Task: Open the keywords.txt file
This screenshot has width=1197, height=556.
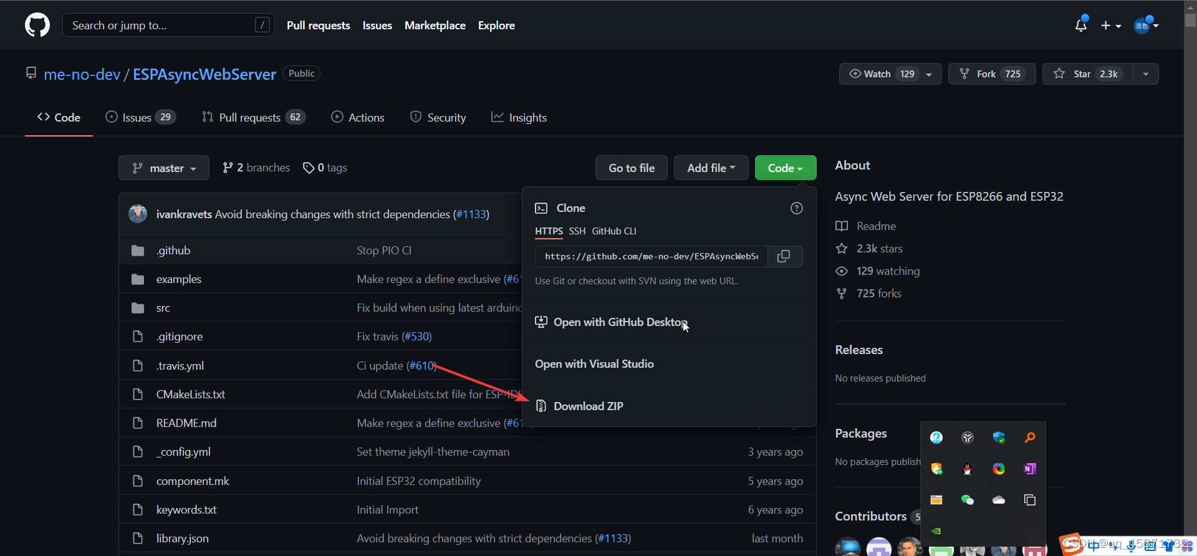Action: coord(186,509)
